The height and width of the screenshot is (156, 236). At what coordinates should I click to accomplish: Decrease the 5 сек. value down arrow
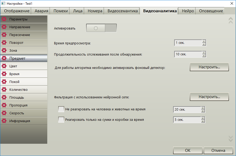tap(203, 121)
